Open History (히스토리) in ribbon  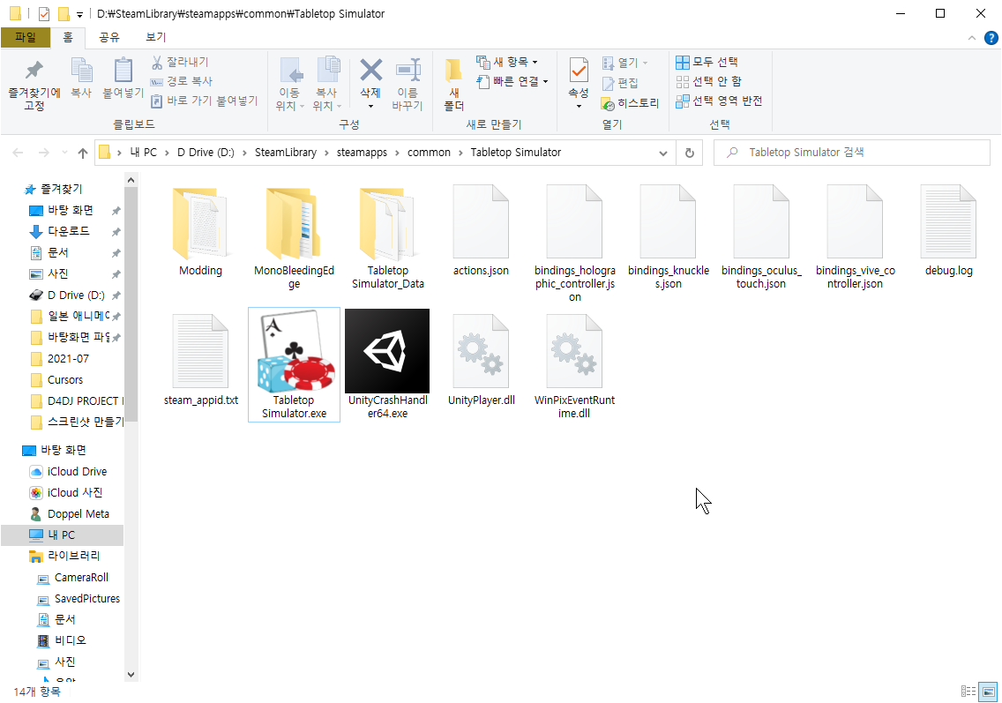tap(630, 103)
